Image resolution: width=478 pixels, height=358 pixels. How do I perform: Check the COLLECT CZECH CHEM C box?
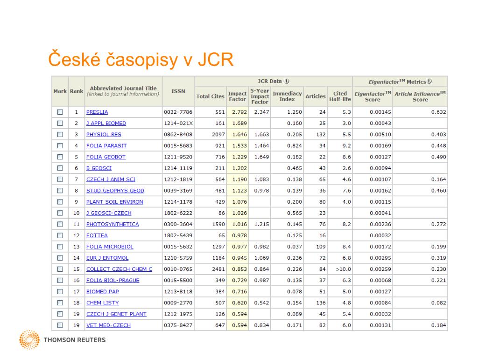pos(60,269)
